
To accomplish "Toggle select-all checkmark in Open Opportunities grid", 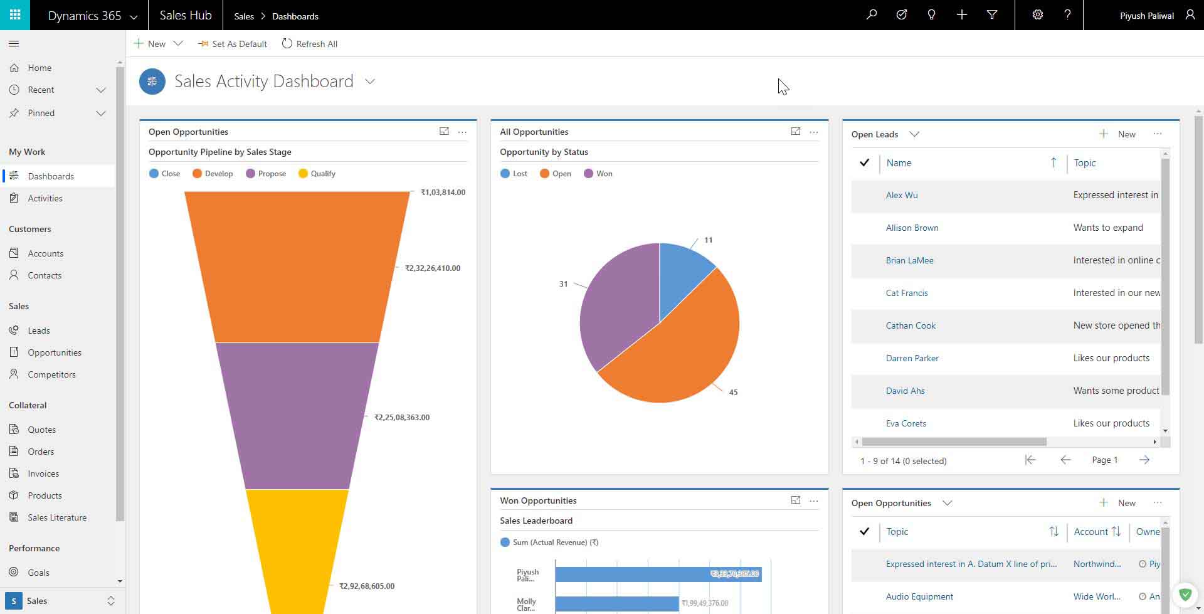I will point(864,531).
